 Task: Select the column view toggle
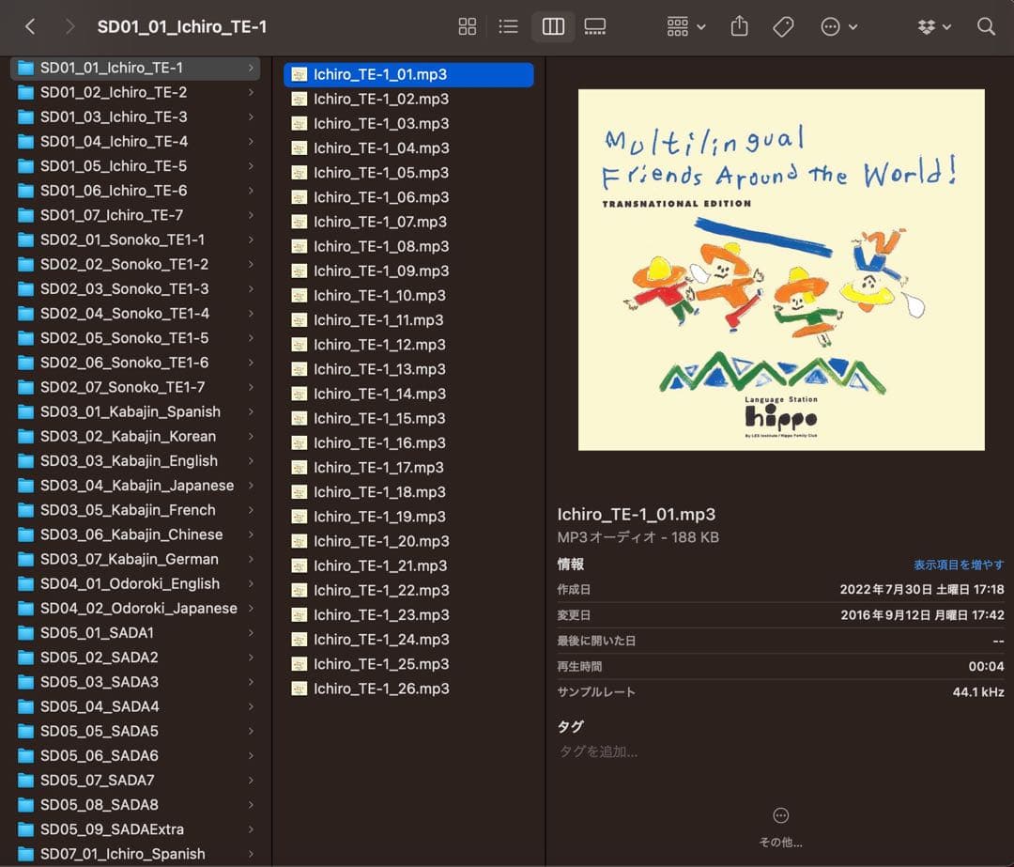(x=553, y=26)
